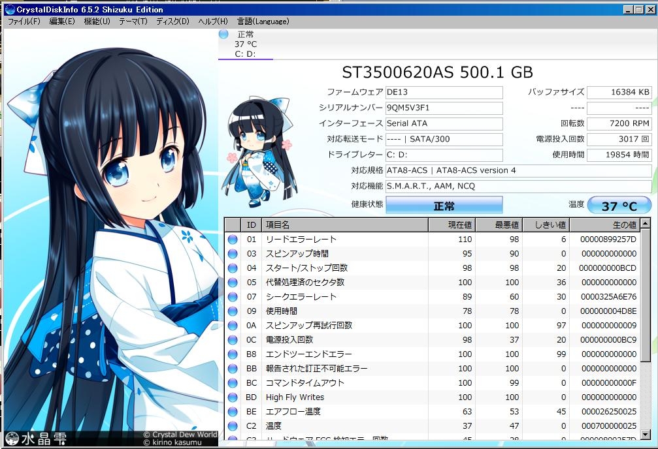Screen dimensions: 658x449
Task: Click the ST3500620AS 500.1 GB model title
Action: [x=437, y=72]
